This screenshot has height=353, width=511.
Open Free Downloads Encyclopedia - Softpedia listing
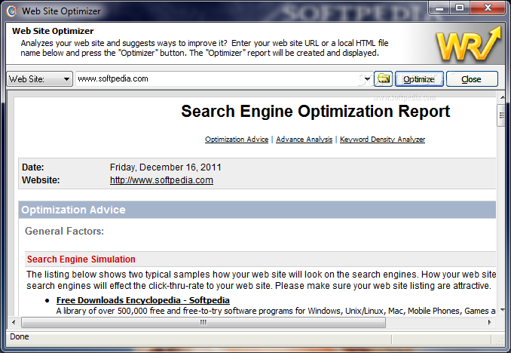142,300
